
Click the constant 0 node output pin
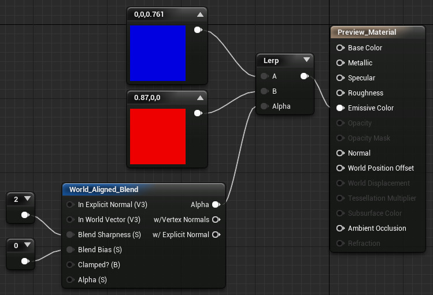click(25, 261)
